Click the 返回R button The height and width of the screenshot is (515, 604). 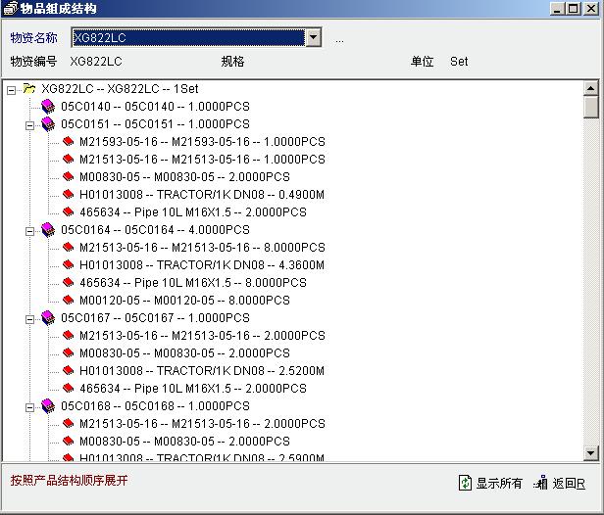tap(560, 483)
